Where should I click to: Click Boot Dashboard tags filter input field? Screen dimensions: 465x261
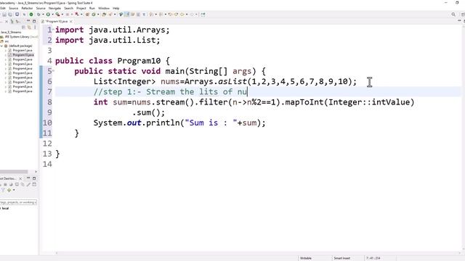[18, 202]
